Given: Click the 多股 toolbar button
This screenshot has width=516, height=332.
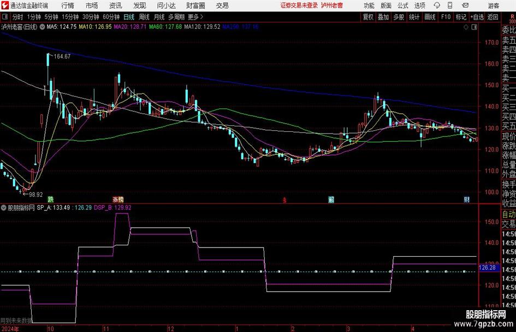Looking at the screenshot, I should (x=399, y=17).
